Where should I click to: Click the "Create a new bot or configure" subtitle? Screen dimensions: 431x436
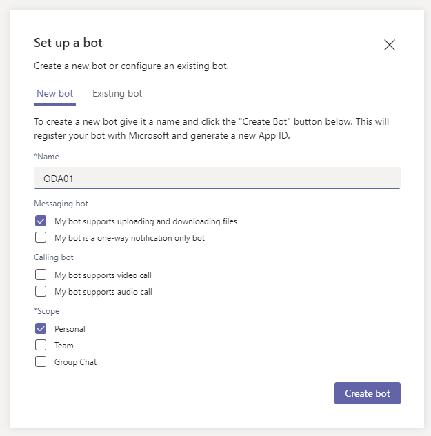[131, 66]
